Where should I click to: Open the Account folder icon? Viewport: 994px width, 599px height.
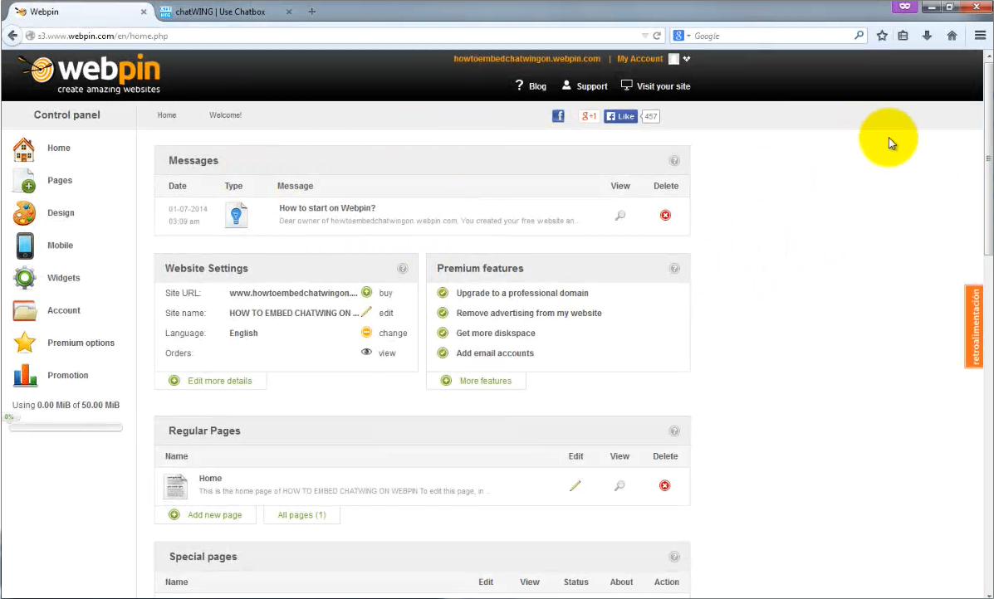[24, 310]
